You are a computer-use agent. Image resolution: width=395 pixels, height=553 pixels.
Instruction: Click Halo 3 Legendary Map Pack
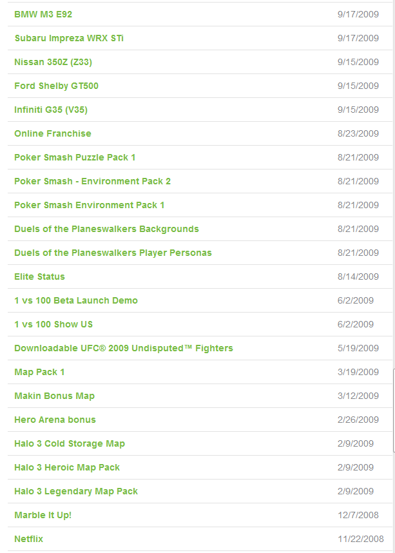(x=76, y=491)
